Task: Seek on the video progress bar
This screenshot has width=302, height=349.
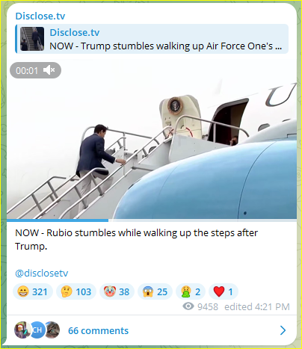Action: click(x=152, y=220)
